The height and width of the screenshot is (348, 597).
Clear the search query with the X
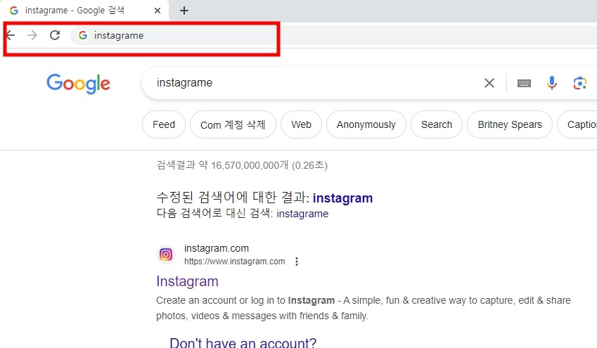click(489, 83)
